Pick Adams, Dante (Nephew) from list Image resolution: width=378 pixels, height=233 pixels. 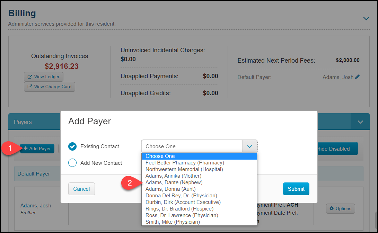pyautogui.click(x=199, y=182)
